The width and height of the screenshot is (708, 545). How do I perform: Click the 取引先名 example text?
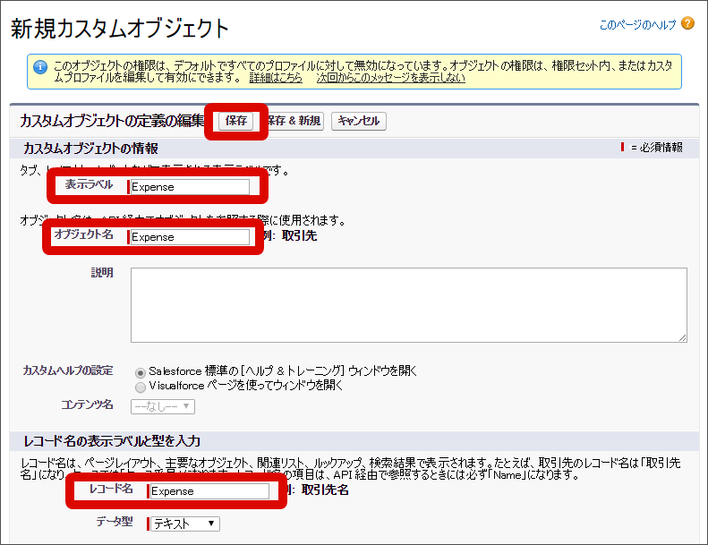[x=325, y=490]
